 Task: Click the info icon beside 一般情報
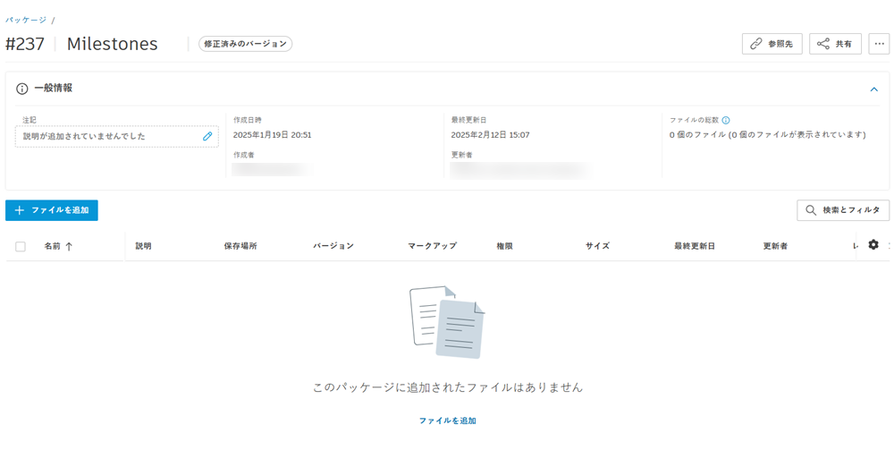click(21, 89)
